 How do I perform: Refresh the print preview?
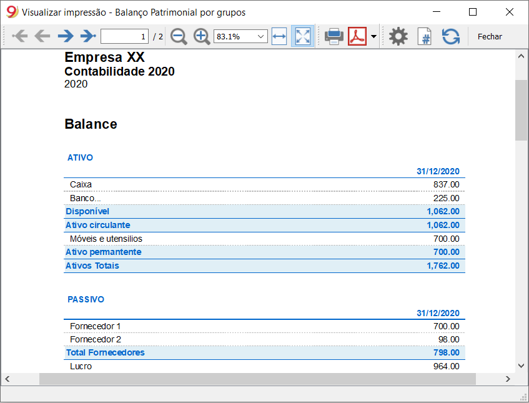[451, 36]
